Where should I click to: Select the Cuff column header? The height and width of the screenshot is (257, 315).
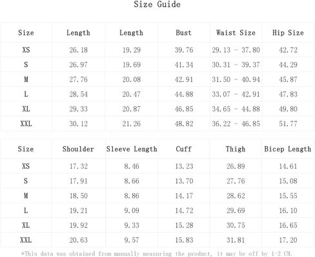coord(183,149)
